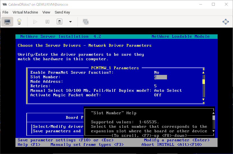Click 'NetWare Server Installation 4.2' header
The width and height of the screenshot is (233, 154).
(x=61, y=37)
